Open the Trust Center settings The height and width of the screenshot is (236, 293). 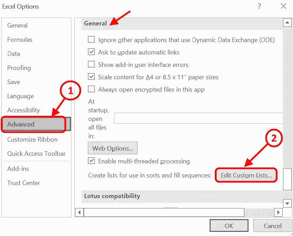[23, 183]
